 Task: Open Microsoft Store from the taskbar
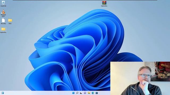click(97, 93)
